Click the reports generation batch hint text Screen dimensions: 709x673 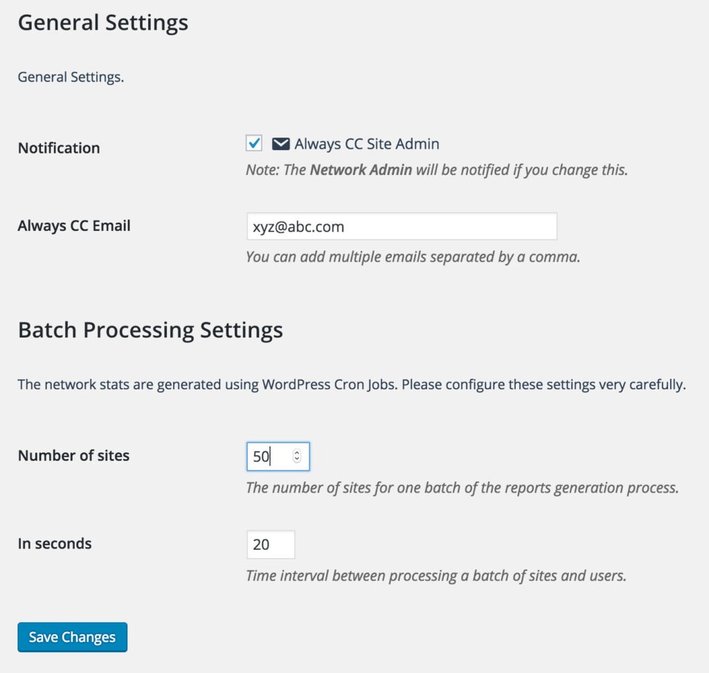pos(462,488)
